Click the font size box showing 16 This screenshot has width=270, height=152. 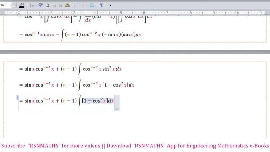(x=4, y=5)
